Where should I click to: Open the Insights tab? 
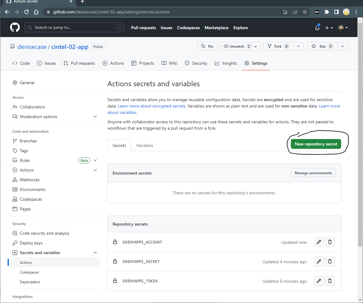click(226, 63)
